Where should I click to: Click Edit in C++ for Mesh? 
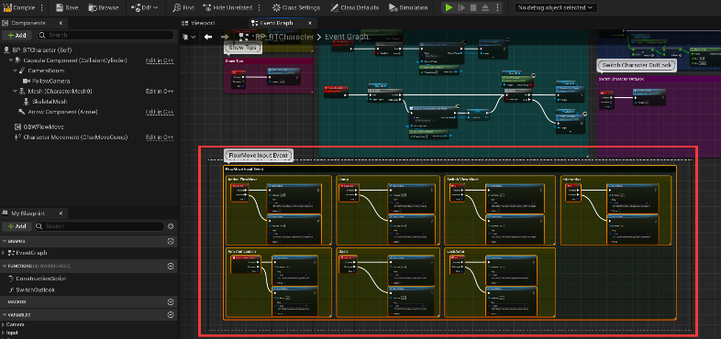pos(160,92)
